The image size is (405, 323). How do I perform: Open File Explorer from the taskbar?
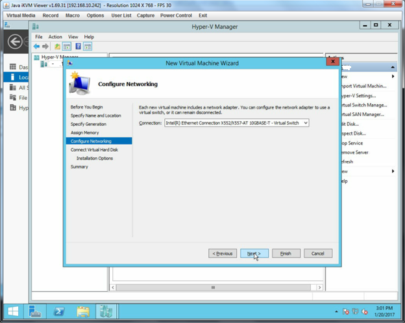pos(83,311)
